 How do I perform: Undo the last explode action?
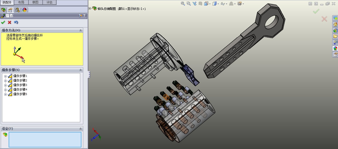point(16,22)
